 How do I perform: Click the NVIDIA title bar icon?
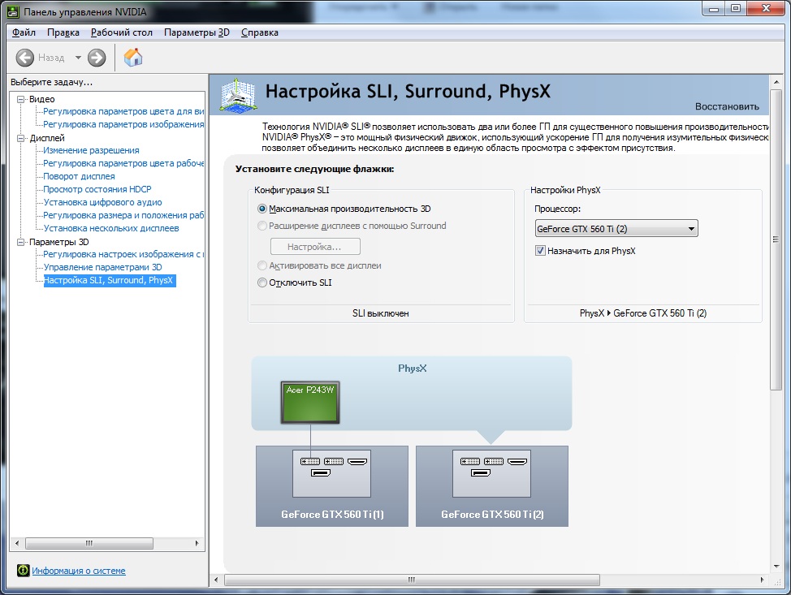[x=13, y=11]
